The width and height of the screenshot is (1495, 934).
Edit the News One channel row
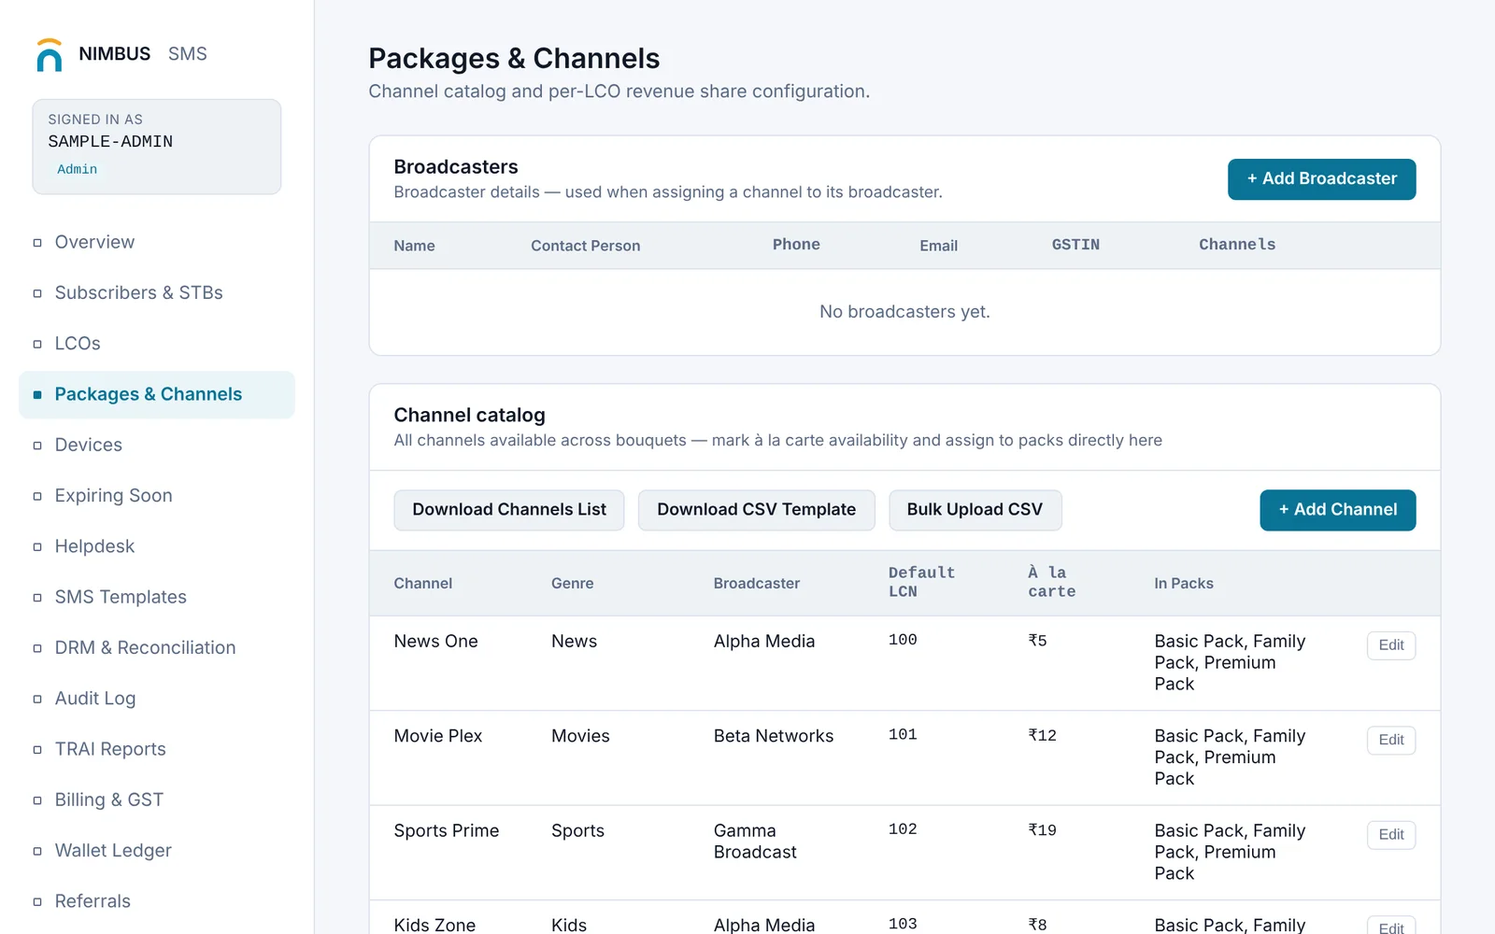pyautogui.click(x=1390, y=645)
